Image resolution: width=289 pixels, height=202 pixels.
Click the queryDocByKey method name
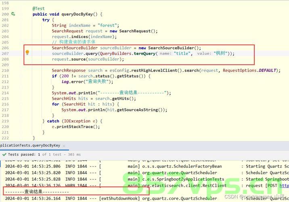77,14
